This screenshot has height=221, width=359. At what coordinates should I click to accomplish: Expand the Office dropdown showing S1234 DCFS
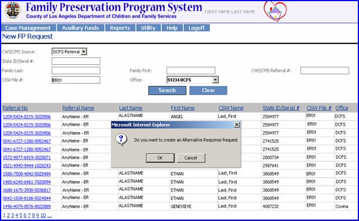[x=215, y=79]
